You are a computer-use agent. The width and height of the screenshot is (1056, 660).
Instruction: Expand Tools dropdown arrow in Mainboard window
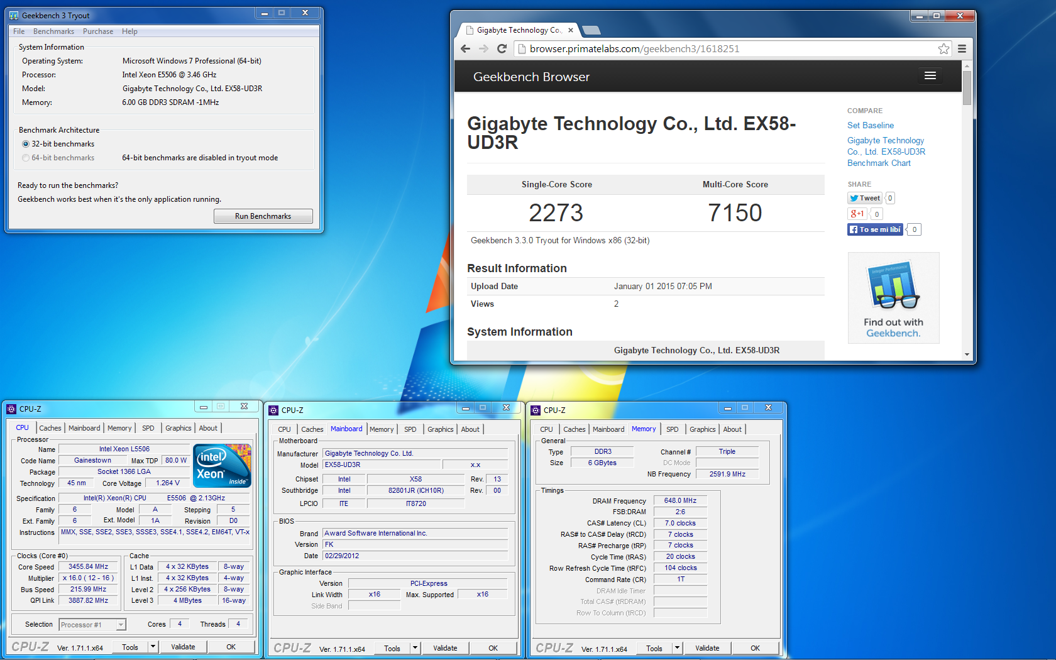[x=415, y=648]
